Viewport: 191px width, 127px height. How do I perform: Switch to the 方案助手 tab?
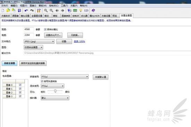[6, 16]
